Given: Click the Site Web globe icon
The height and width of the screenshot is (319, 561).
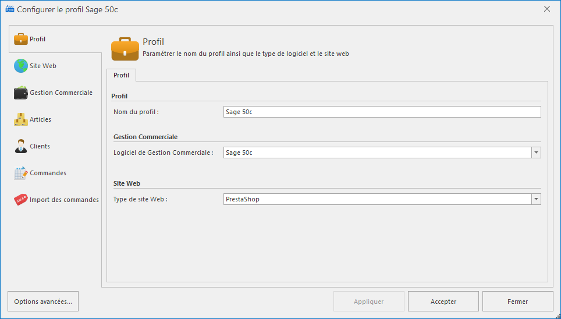Looking at the screenshot, I should point(21,66).
